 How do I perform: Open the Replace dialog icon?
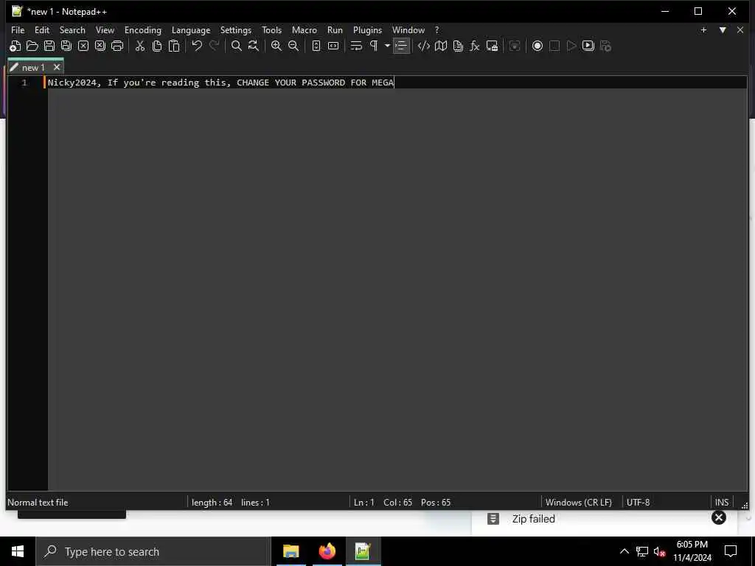pyautogui.click(x=254, y=46)
